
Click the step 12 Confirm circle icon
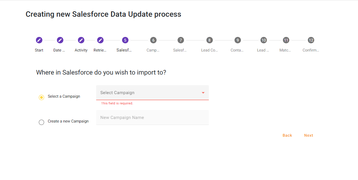[311, 40]
